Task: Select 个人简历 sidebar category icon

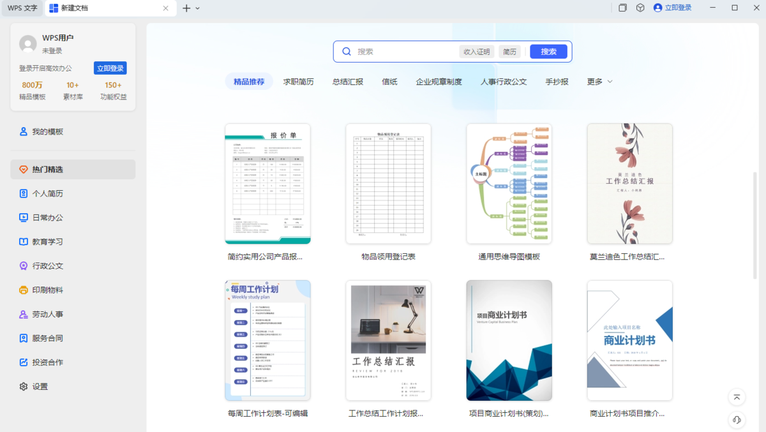Action: coord(24,193)
